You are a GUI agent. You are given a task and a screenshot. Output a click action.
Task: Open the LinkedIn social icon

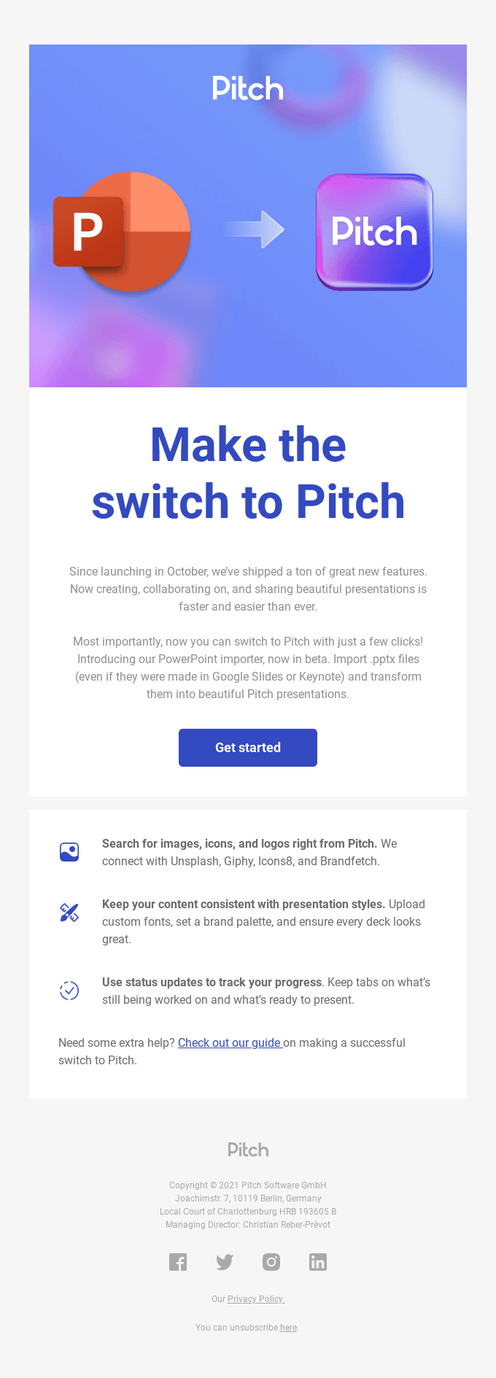click(318, 1262)
